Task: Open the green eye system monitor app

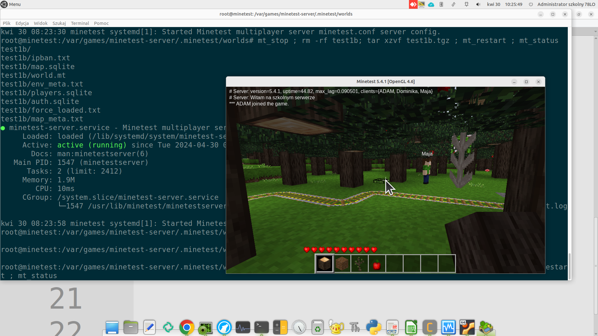Action: tap(206, 328)
